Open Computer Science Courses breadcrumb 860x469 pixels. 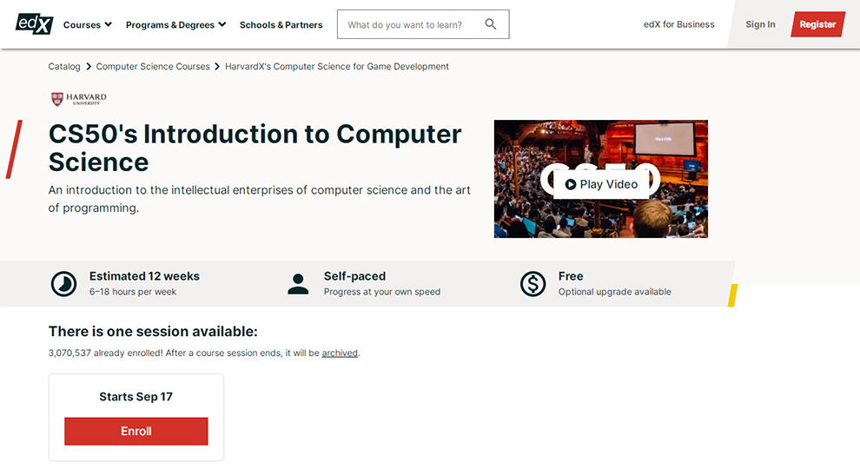(153, 66)
